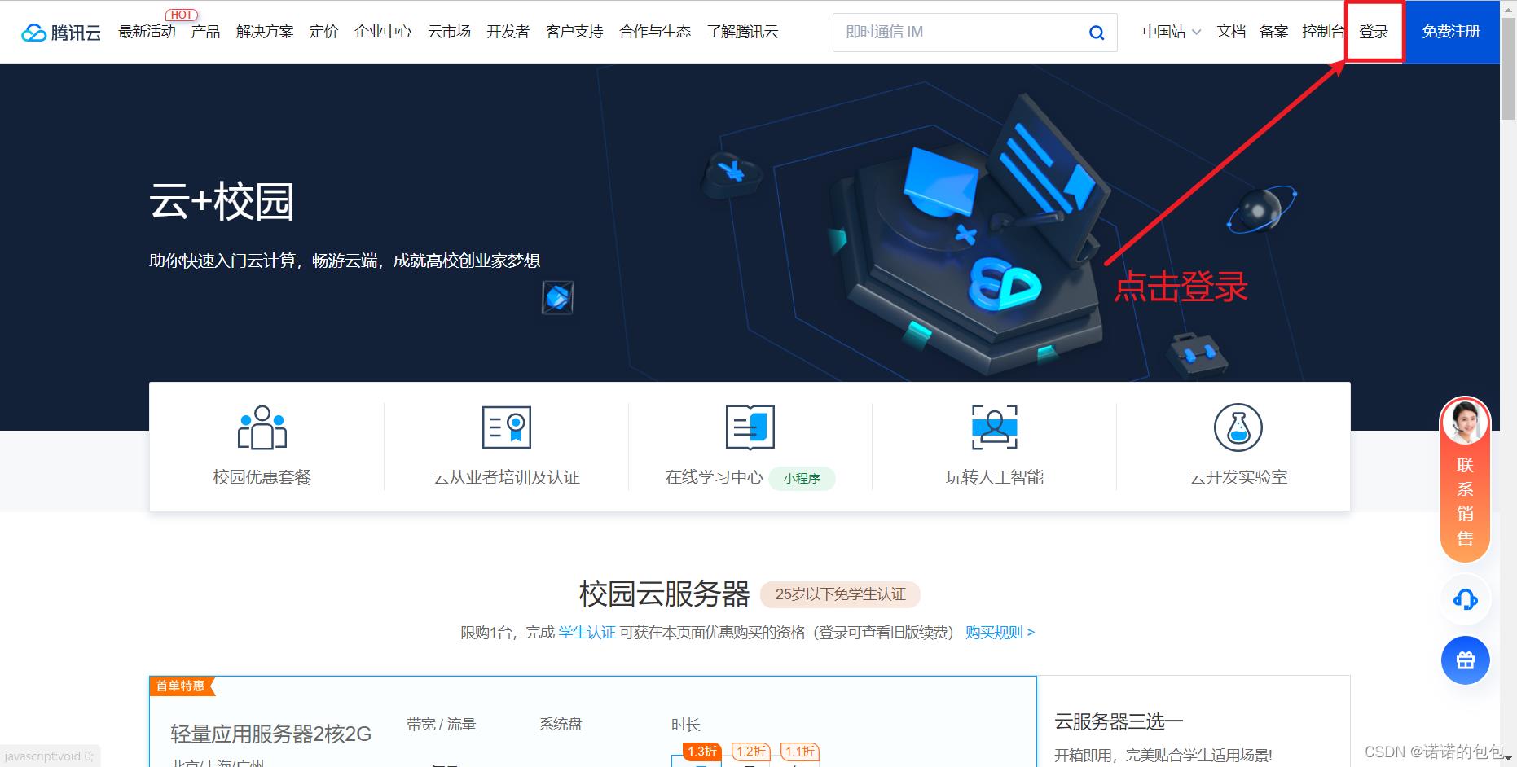Screen dimensions: 1517x767
Task: Expand the 中国站 region dropdown
Action: 1172,32
